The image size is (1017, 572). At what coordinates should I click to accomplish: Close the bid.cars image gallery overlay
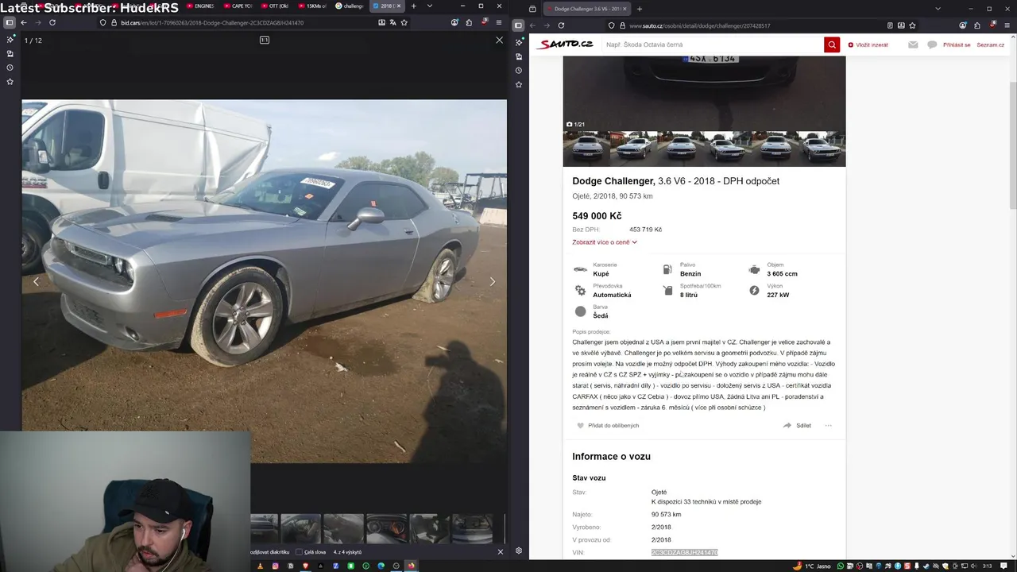coord(499,40)
